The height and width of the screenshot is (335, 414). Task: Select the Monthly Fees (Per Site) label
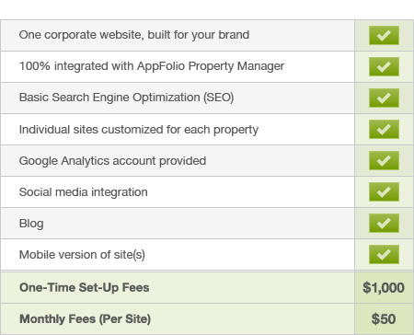point(85,319)
